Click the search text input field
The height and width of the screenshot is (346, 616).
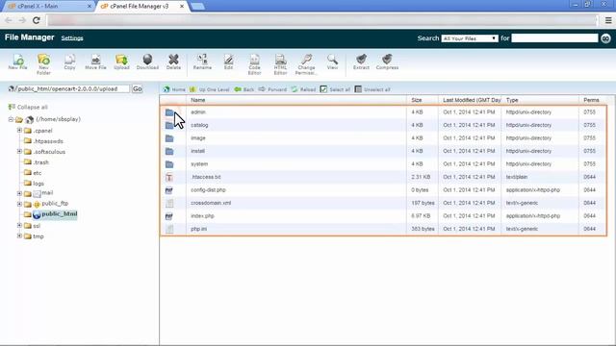click(x=554, y=38)
